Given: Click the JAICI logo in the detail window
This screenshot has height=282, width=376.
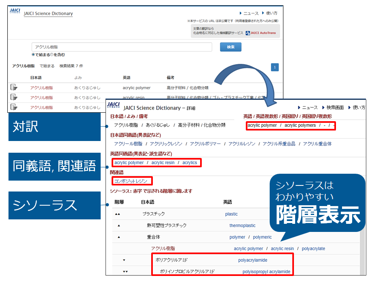Looking at the screenshot, I should pyautogui.click(x=114, y=105).
